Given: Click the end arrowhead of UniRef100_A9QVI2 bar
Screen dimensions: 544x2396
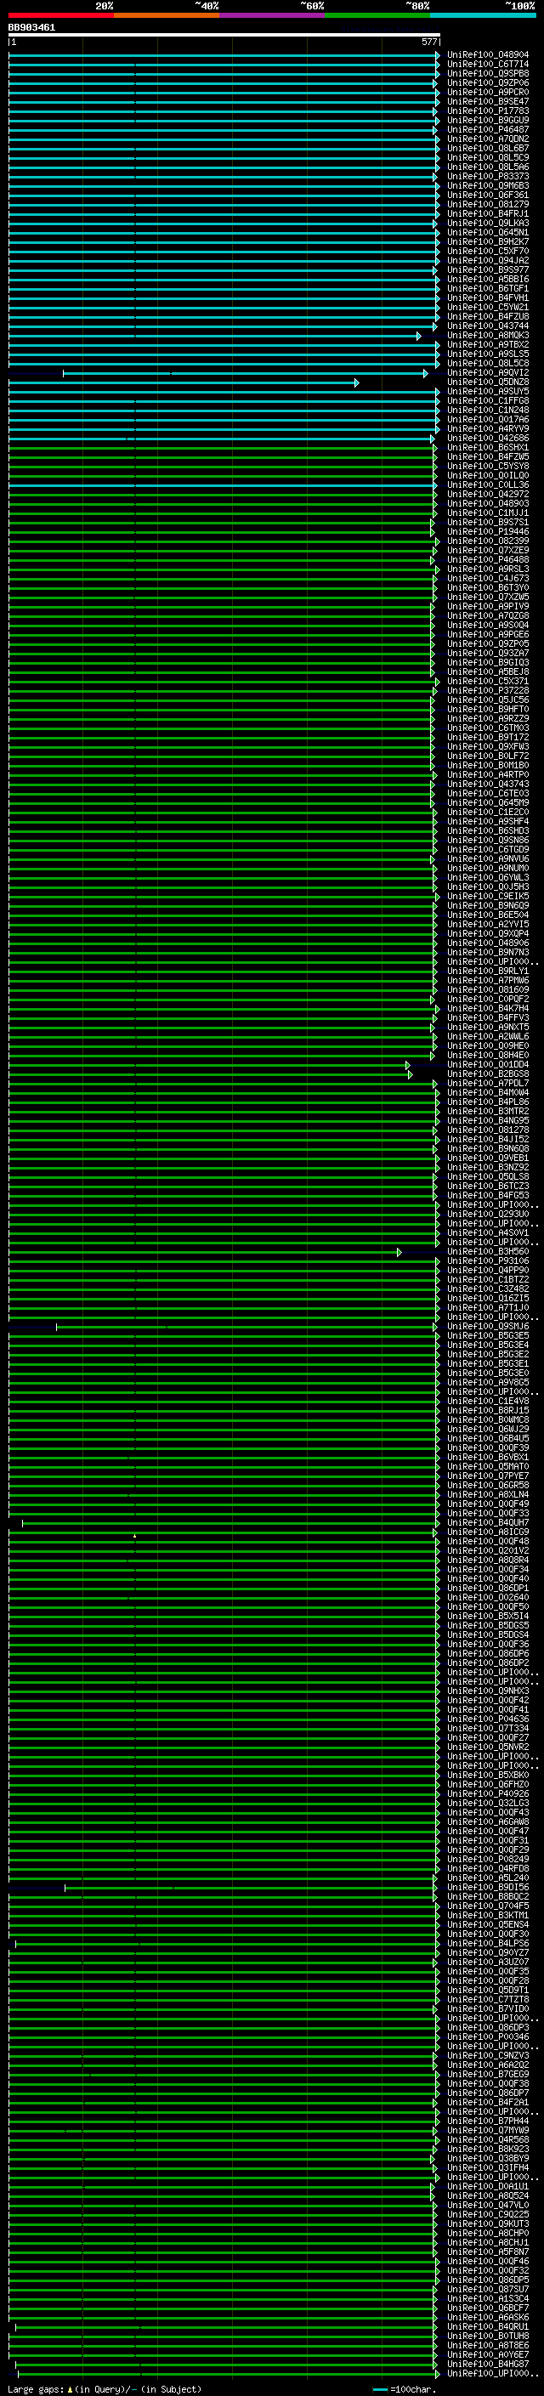Looking at the screenshot, I should pos(426,373).
